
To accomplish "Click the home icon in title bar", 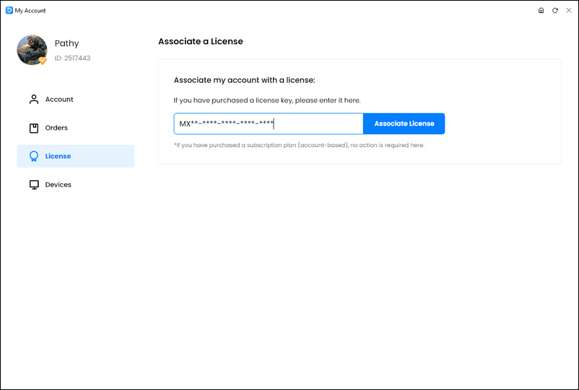I will click(x=541, y=10).
